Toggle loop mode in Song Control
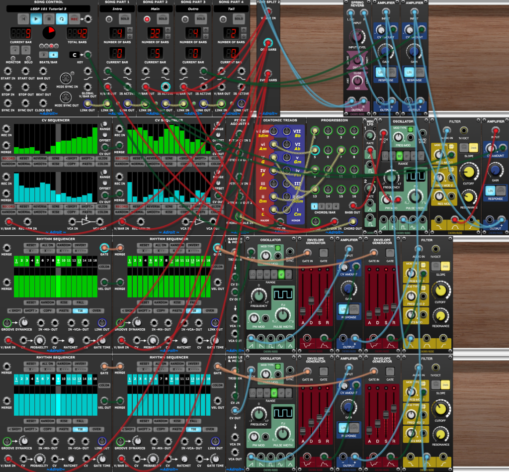Viewport: 509px width, 472px height. (x=62, y=19)
